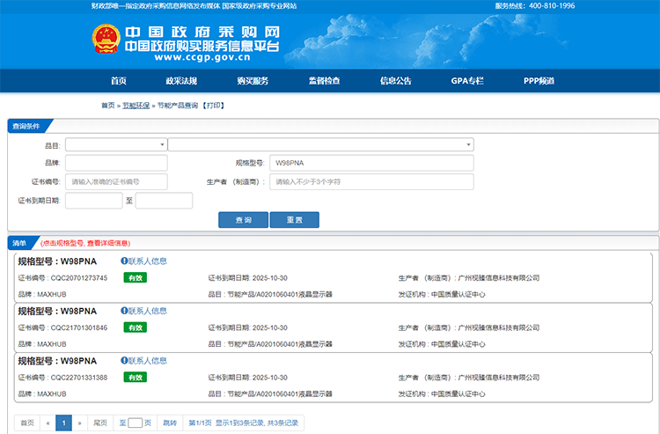Click certificate number text CQC21701301846
660x434 pixels.
point(79,327)
